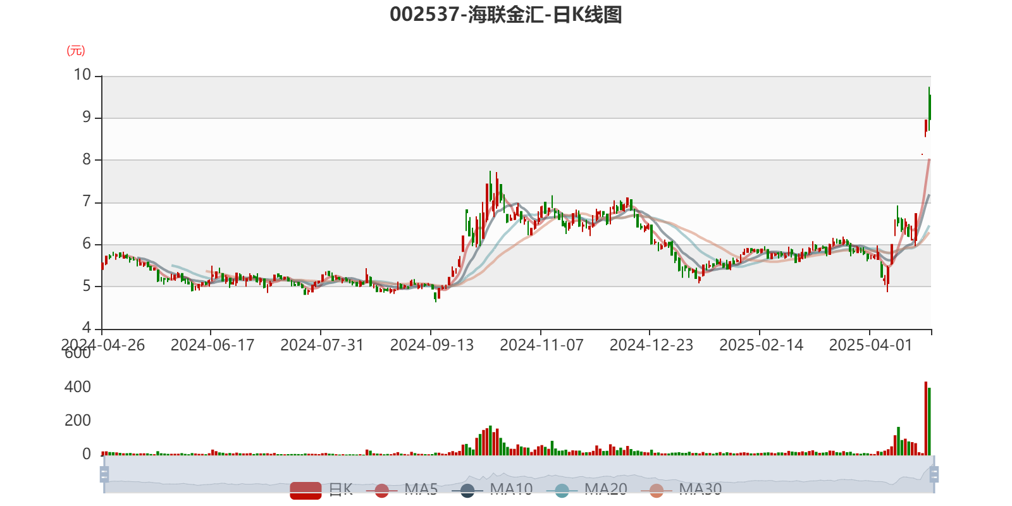Click the 2024-09-13 date axis label
This screenshot has width=1012, height=506.
431,345
